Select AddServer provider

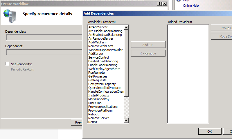point(96,54)
